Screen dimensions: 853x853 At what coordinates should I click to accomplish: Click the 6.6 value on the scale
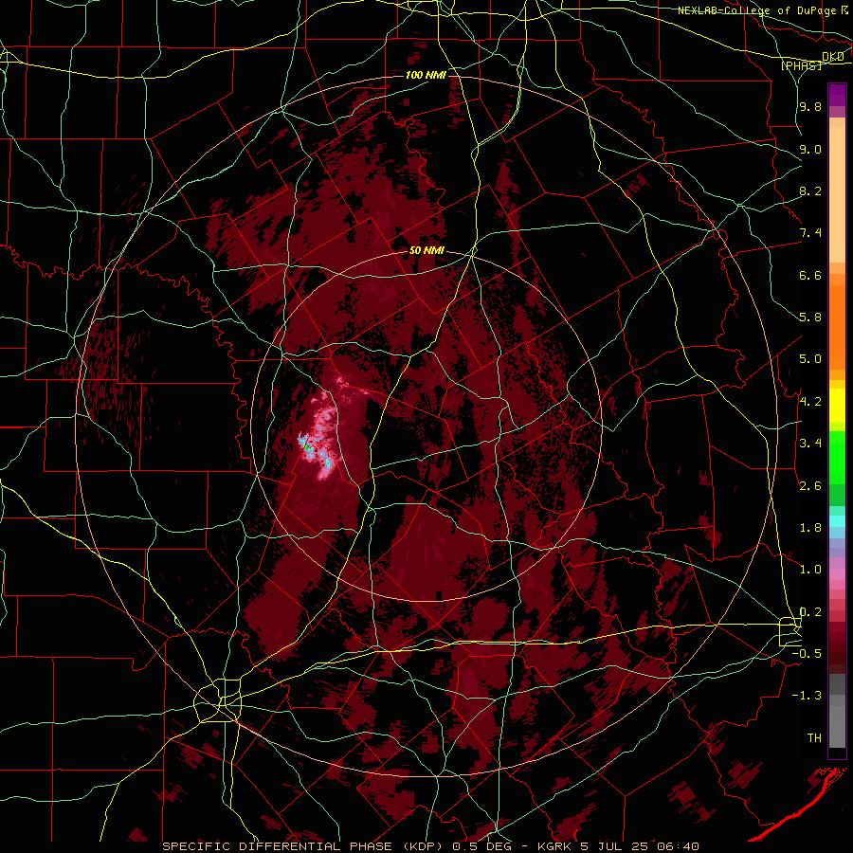[810, 275]
